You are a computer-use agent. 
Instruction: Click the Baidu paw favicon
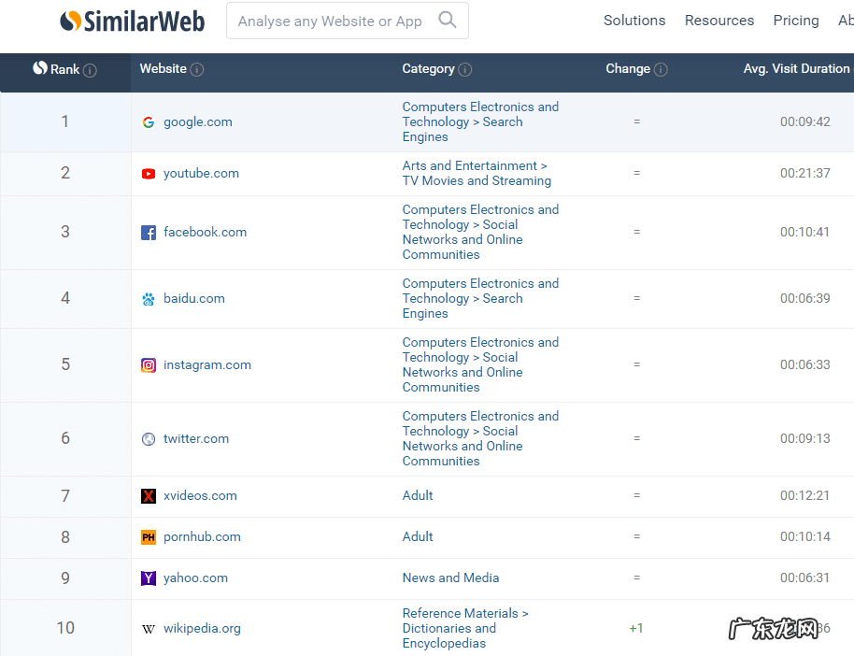pyautogui.click(x=149, y=299)
